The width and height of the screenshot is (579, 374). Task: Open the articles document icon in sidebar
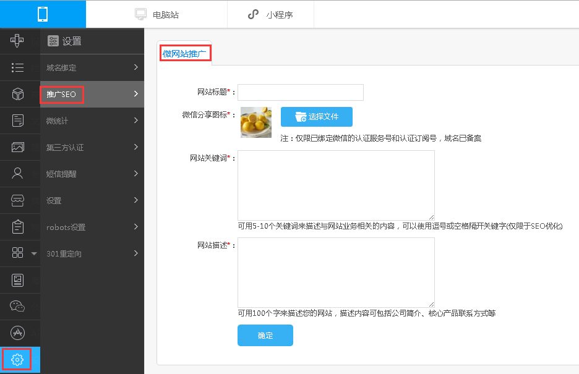(x=17, y=121)
